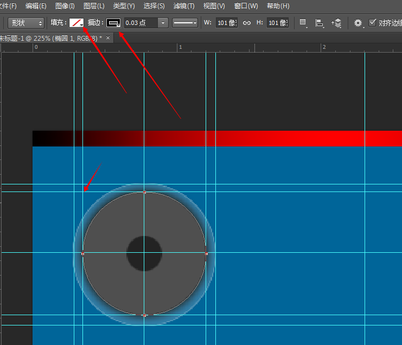
Task: Click the bottom anchor point of the ellipse
Action: coord(145,315)
